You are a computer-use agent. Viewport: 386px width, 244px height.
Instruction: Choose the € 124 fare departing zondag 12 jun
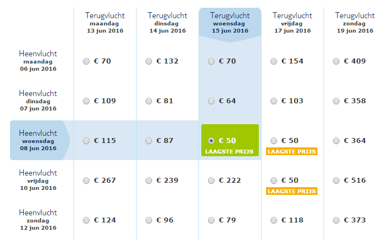tap(86, 220)
